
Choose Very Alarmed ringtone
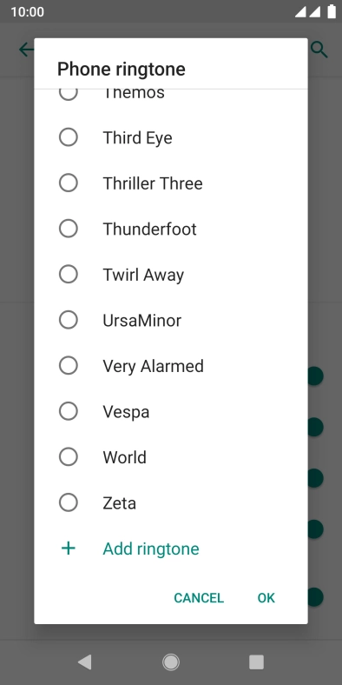tap(171, 366)
